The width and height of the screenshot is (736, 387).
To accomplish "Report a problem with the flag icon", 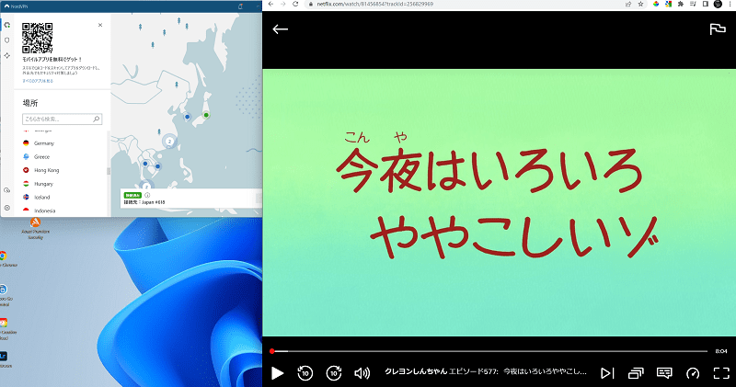I will 718,29.
